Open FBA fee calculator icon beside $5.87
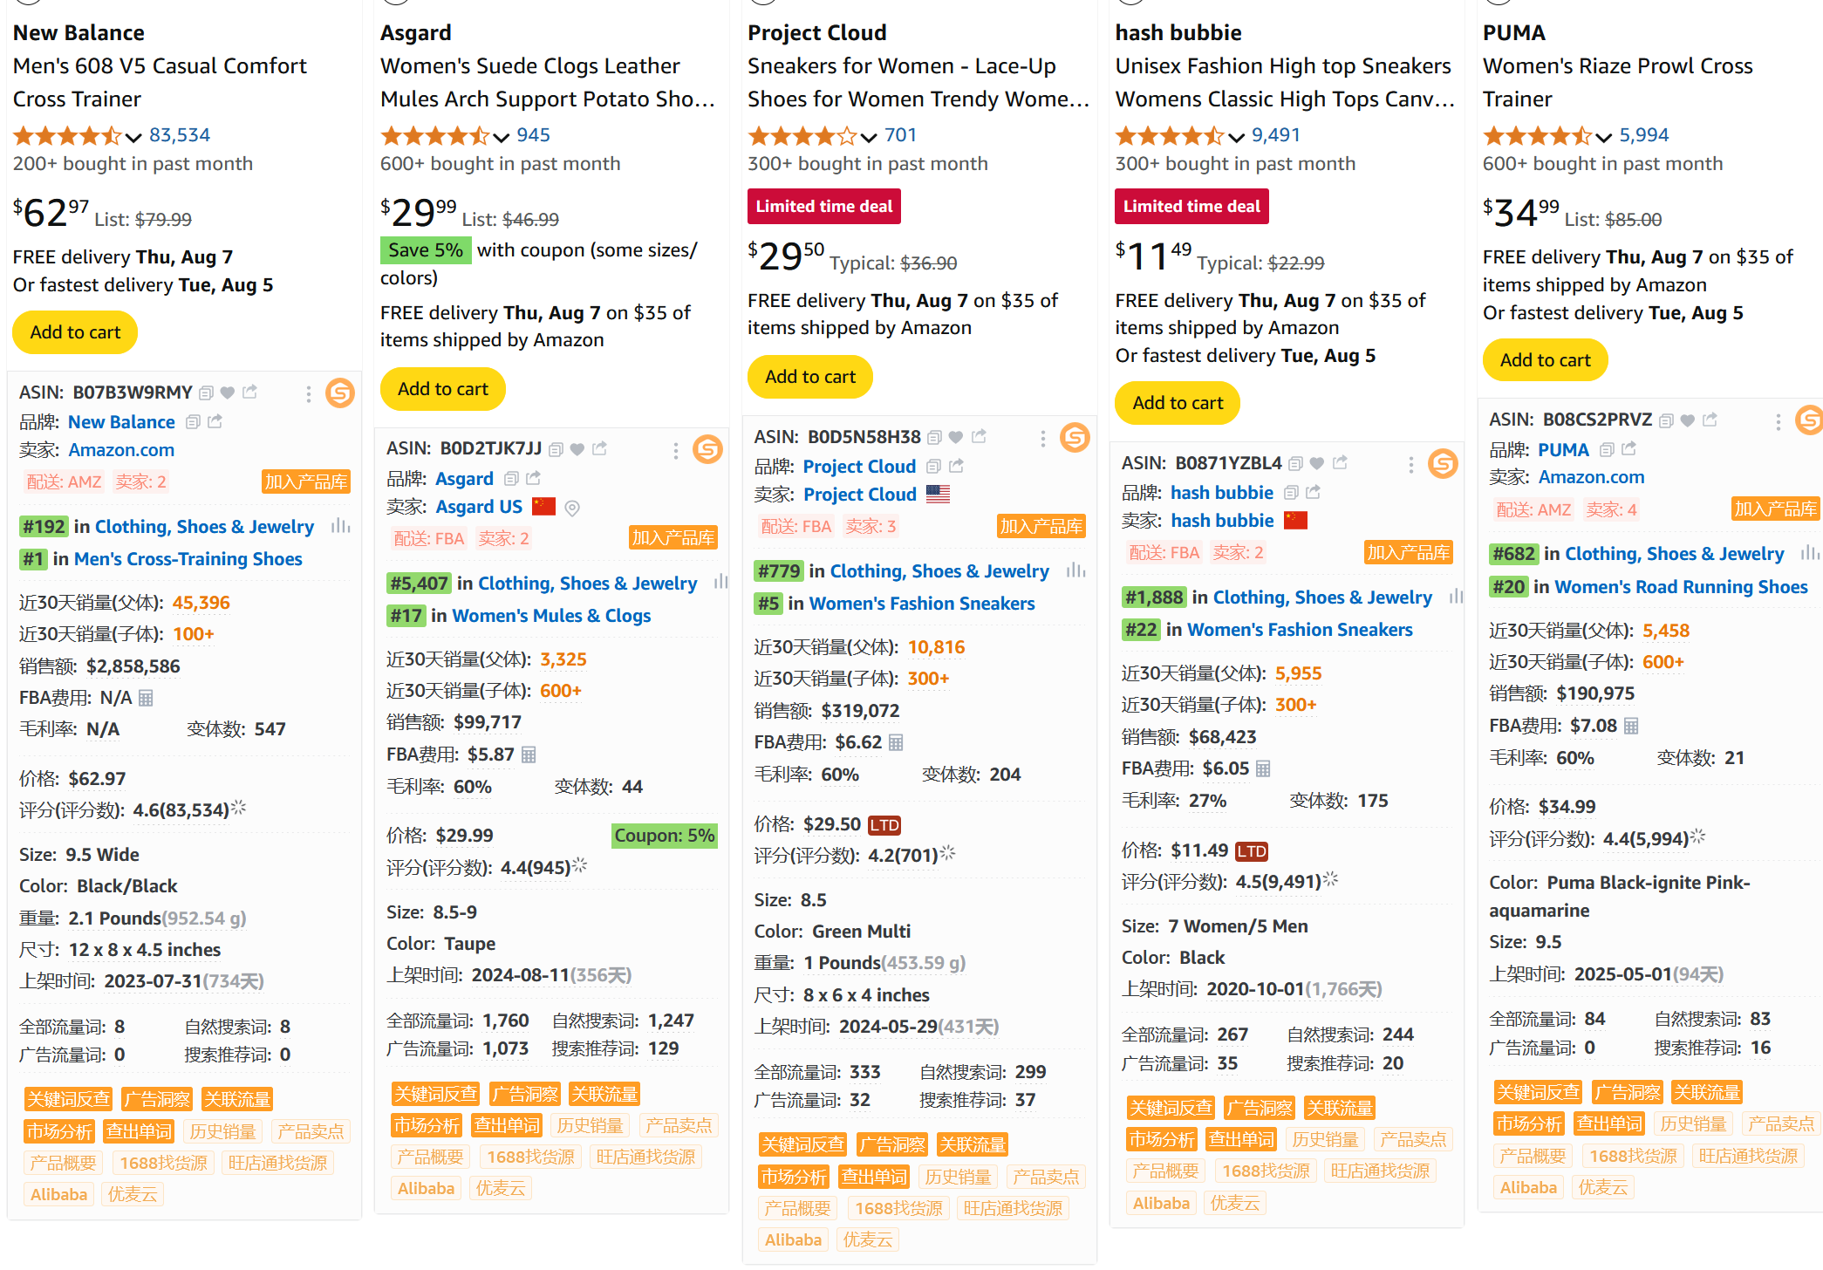The width and height of the screenshot is (1823, 1270). (x=529, y=754)
